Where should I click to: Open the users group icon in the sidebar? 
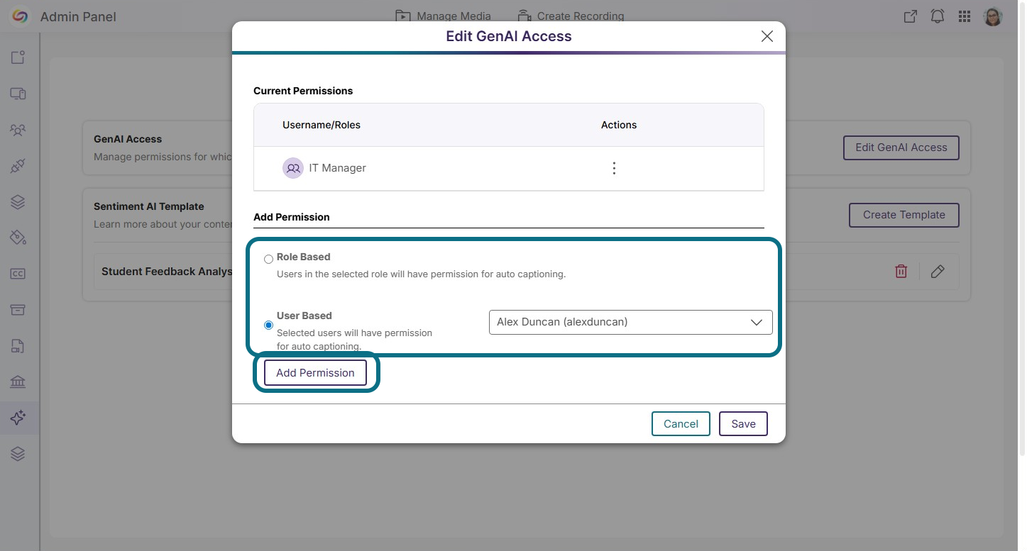(18, 130)
